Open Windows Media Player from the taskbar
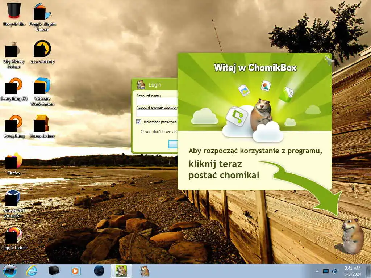Image resolution: width=371 pixels, height=278 pixels. click(76, 271)
